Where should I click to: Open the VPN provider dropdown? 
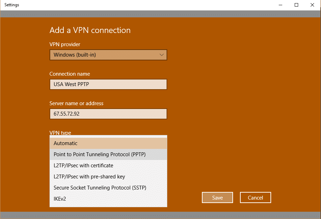(108, 55)
